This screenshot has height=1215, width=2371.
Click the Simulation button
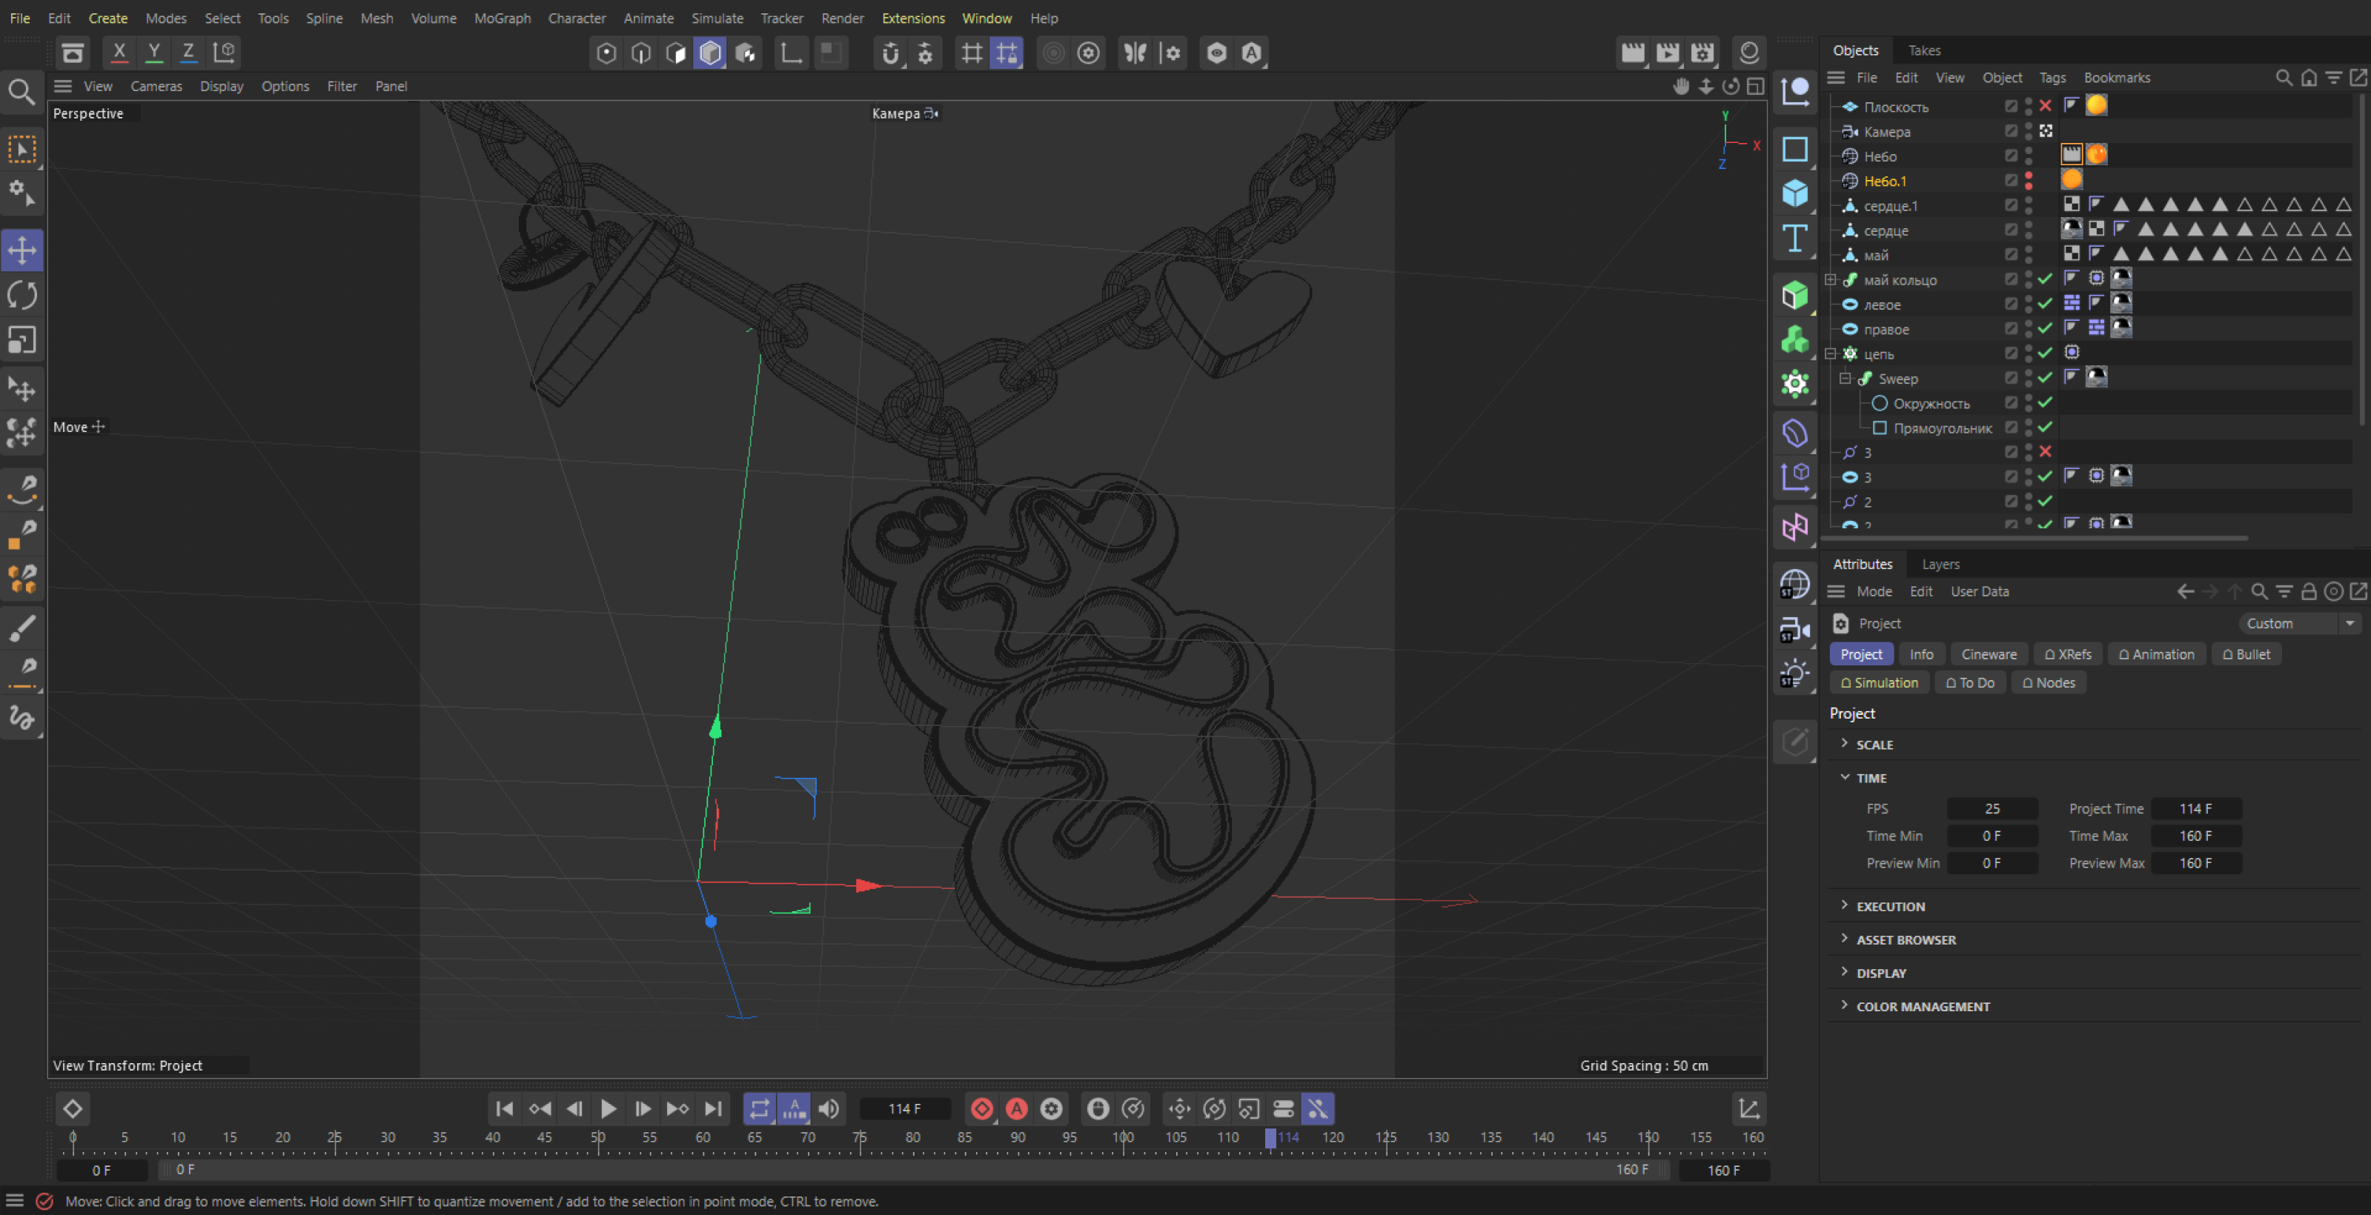coord(1879,683)
